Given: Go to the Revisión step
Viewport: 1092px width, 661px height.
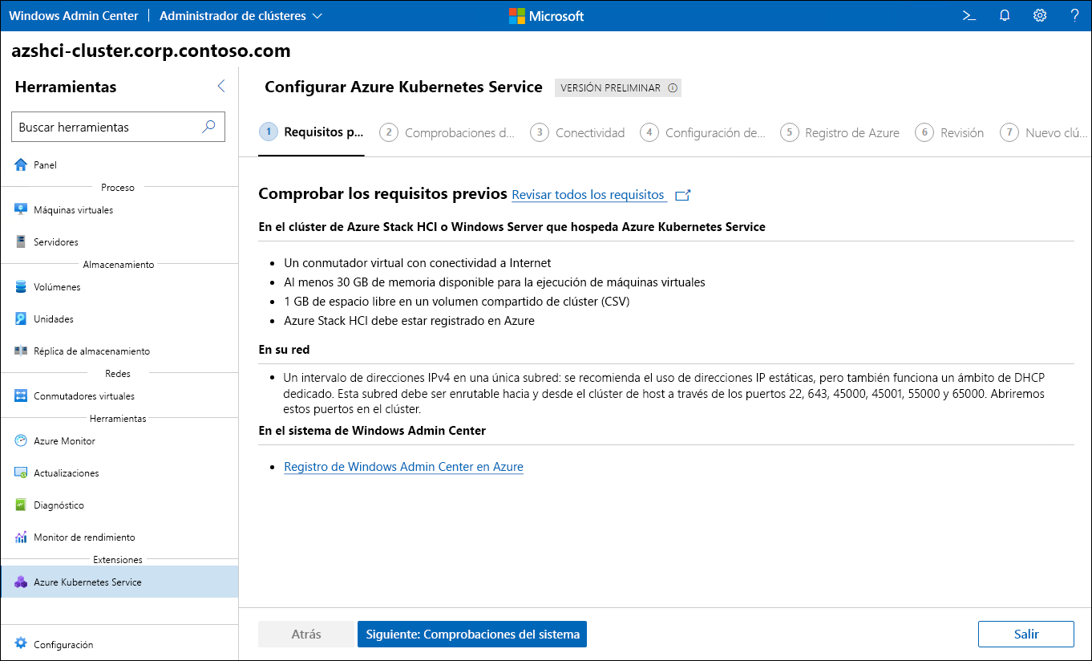Looking at the screenshot, I should coord(950,132).
